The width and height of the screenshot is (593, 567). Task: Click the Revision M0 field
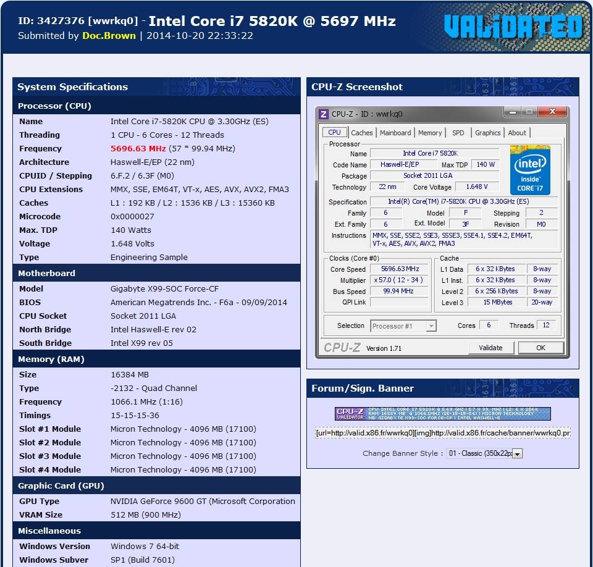point(541,224)
